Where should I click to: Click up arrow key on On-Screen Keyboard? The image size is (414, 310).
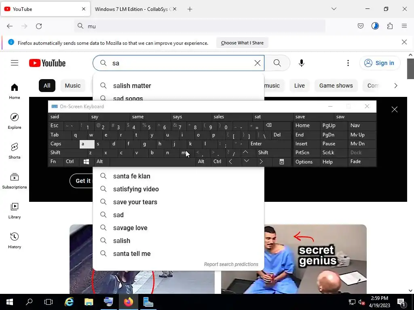pyautogui.click(x=245, y=152)
